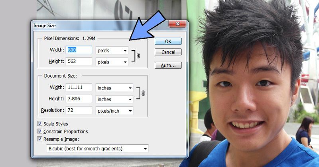Click the chain link icon beside Pixel Dimensions
Image resolution: width=319 pixels, height=167 pixels.
click(x=138, y=56)
